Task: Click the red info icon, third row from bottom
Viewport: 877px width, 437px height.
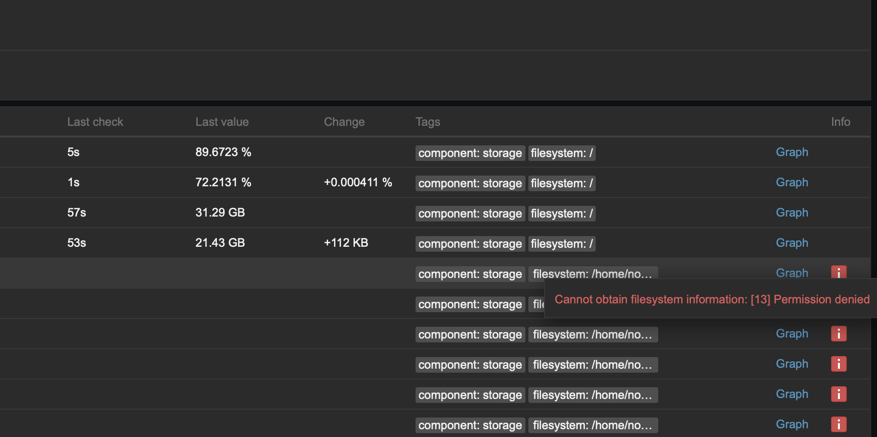Action: [838, 364]
